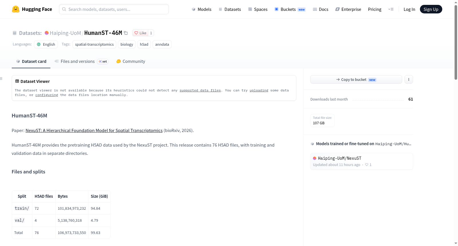Screen dimensions: 458x246
Task: Open the Community tab
Action: 131,61
